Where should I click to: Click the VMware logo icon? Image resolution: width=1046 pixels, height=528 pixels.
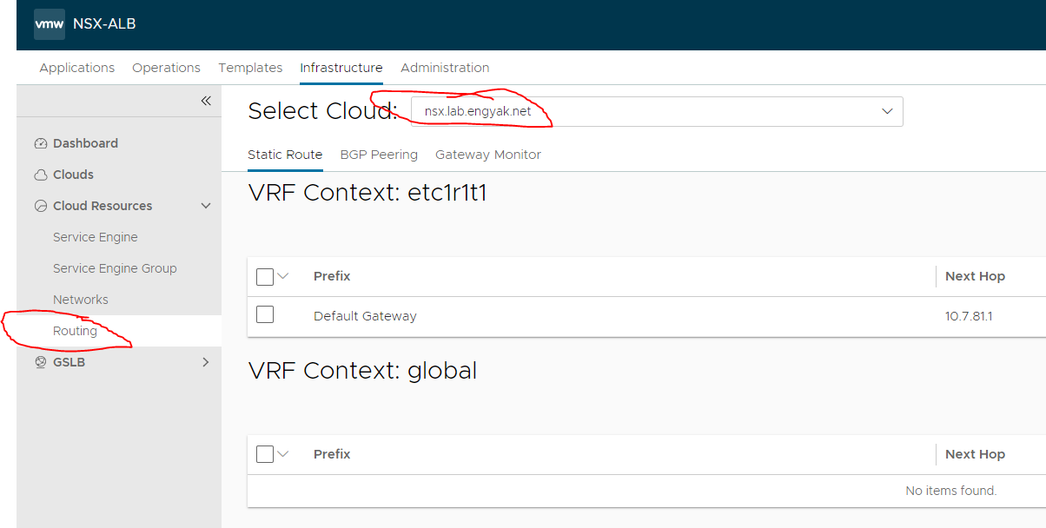pyautogui.click(x=50, y=24)
